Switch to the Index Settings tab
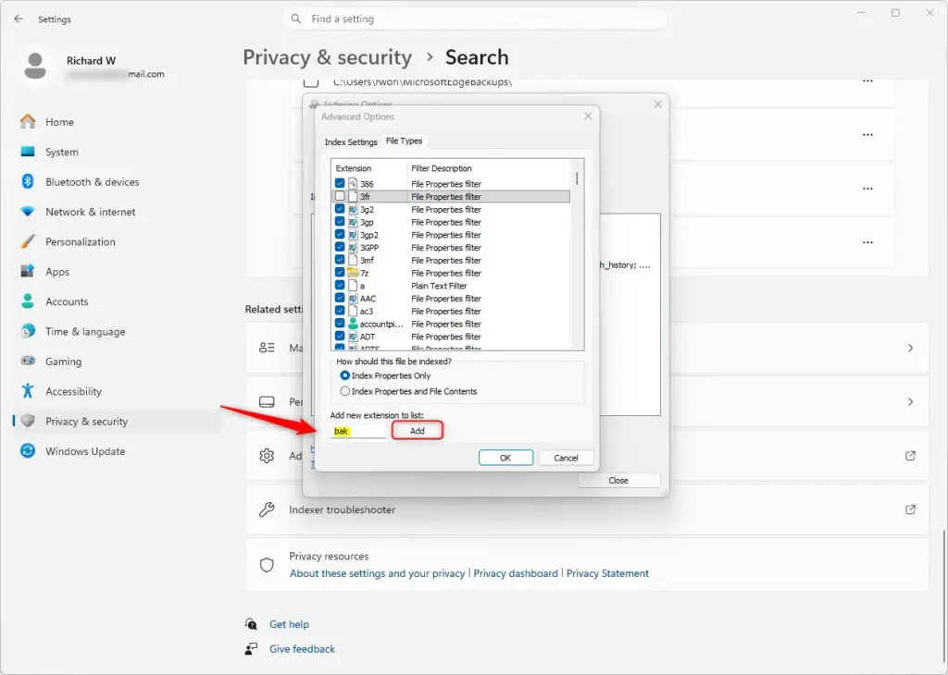The width and height of the screenshot is (948, 675). (351, 141)
